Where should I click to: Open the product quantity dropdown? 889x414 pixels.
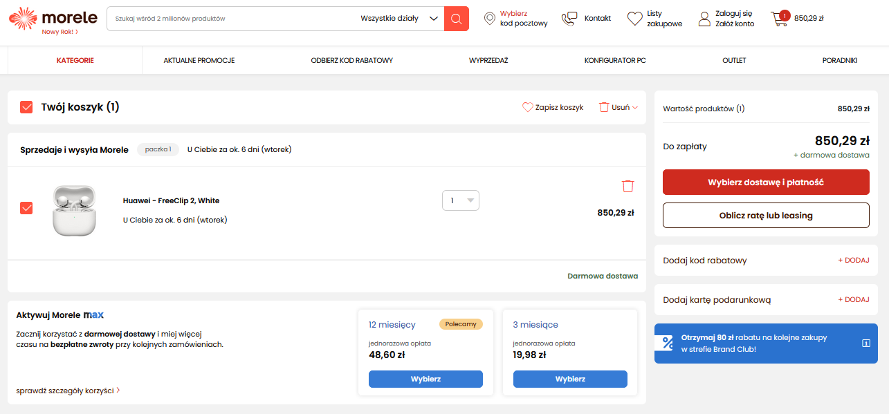point(461,200)
